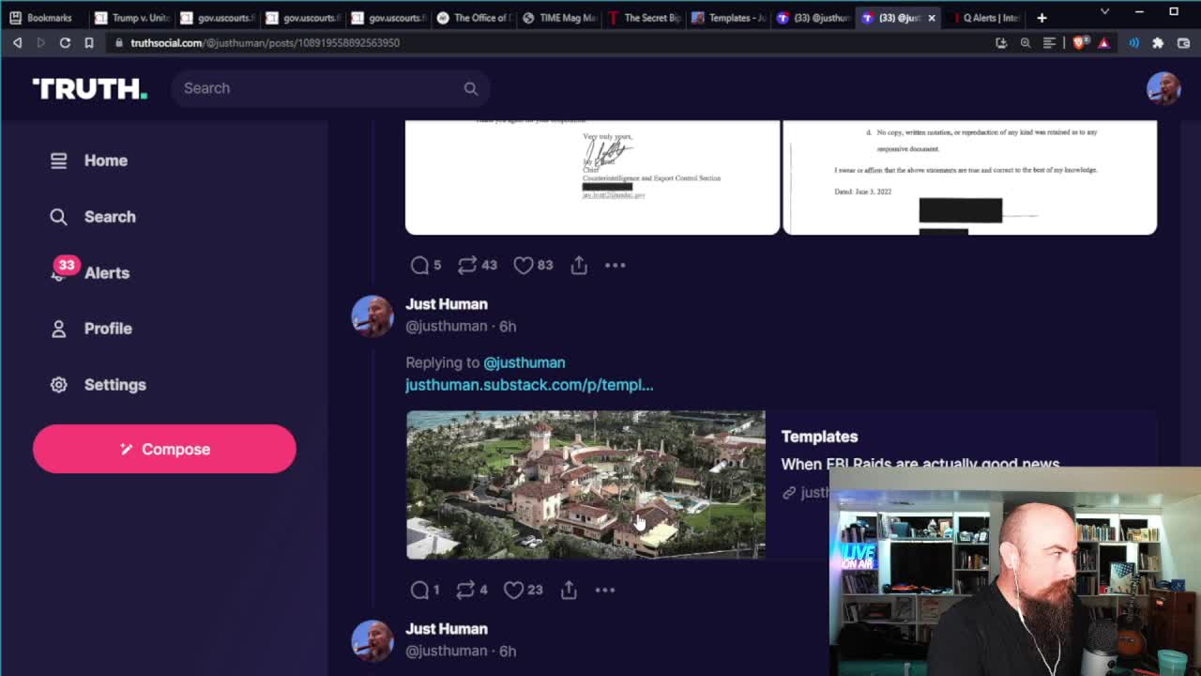Open the page zoom magnifier in address bar
1201x676 pixels.
coord(1026,42)
